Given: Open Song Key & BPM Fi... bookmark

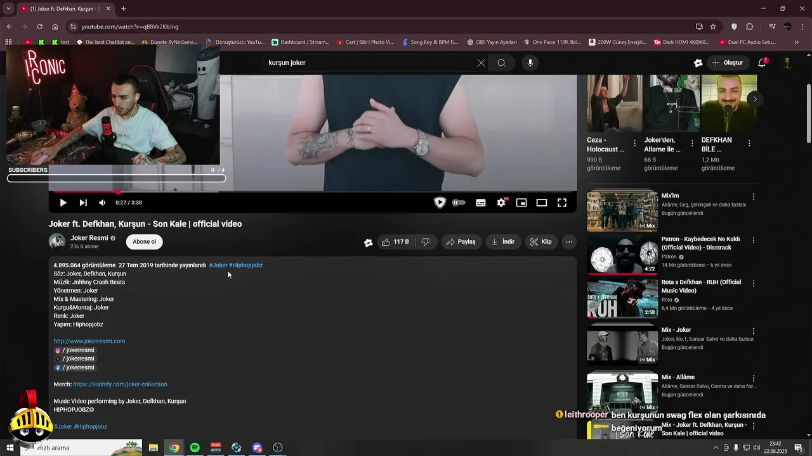Looking at the screenshot, I should (429, 42).
